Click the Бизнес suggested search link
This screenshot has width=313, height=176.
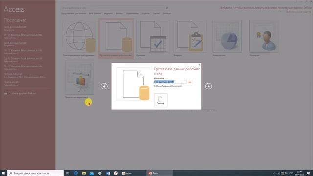[x=119, y=13]
